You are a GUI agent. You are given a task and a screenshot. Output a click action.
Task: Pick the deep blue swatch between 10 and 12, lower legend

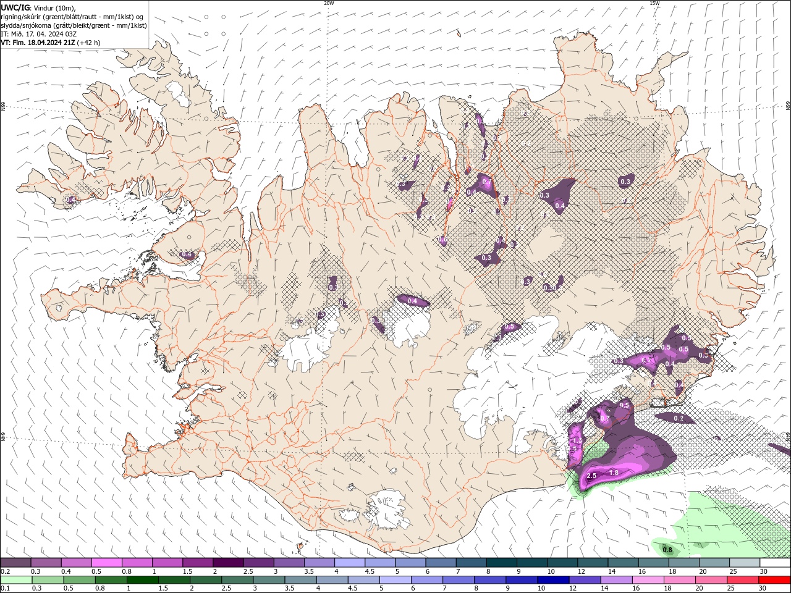(x=552, y=580)
